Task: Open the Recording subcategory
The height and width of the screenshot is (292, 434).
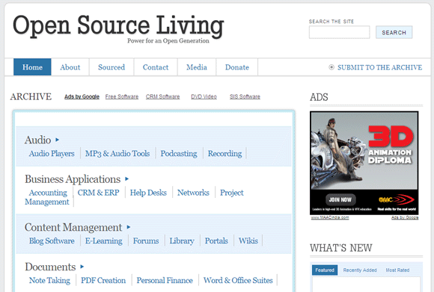Action: click(224, 153)
